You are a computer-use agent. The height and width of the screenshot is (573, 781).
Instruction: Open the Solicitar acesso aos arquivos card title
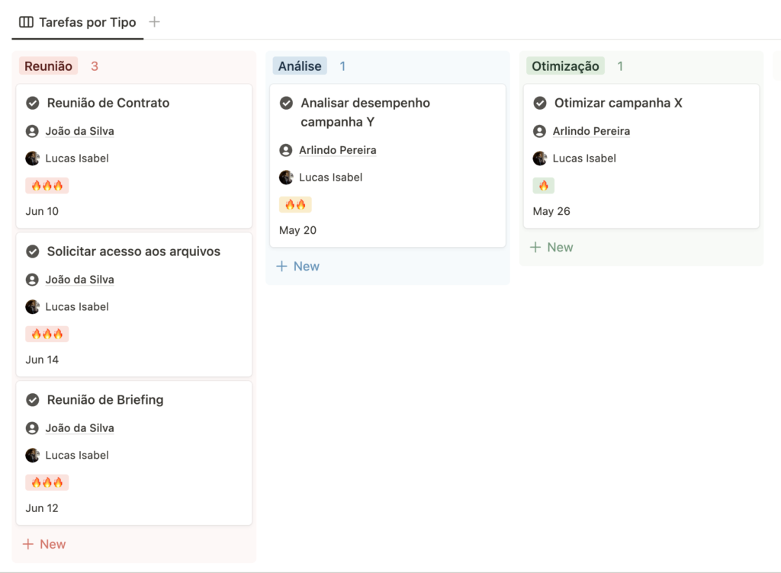[x=133, y=251]
